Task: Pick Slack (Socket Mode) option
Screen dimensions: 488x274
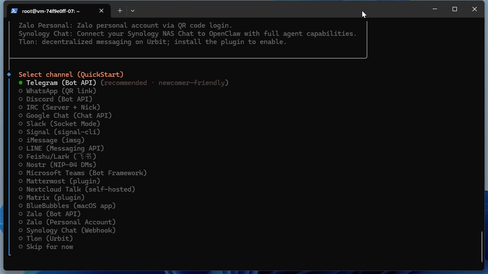Action: click(x=60, y=124)
